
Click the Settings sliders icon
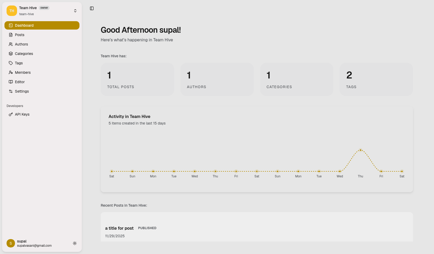pyautogui.click(x=11, y=91)
